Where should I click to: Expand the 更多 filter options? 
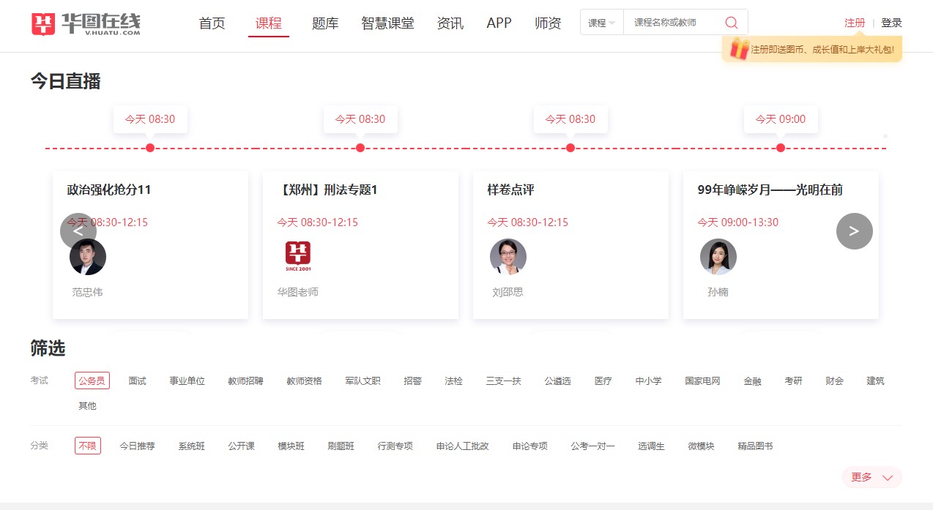[x=871, y=477]
